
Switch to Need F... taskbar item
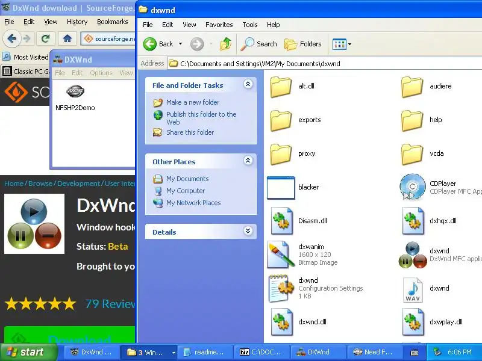374,352
